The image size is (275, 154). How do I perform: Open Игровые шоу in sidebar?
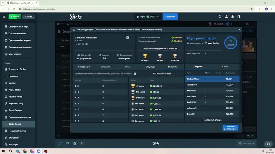19,104
